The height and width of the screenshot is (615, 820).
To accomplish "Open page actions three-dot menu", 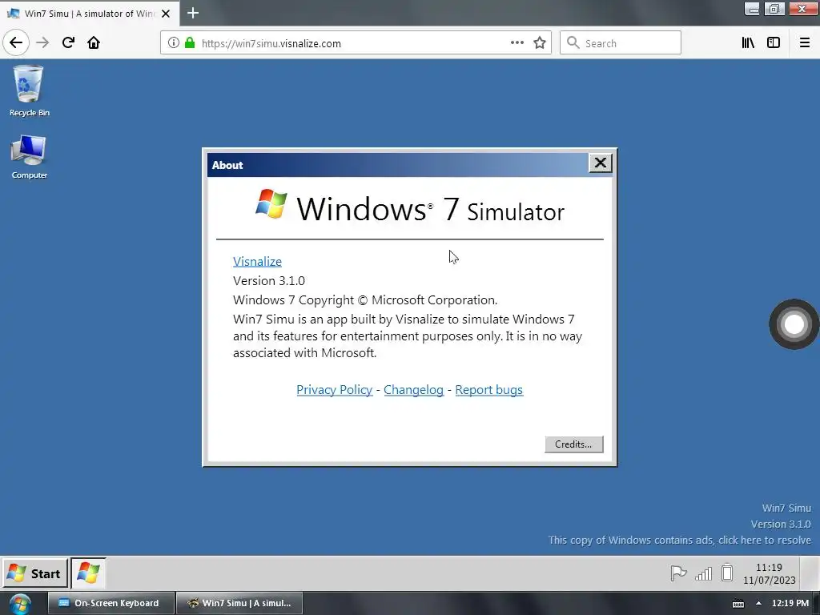I will [x=517, y=43].
